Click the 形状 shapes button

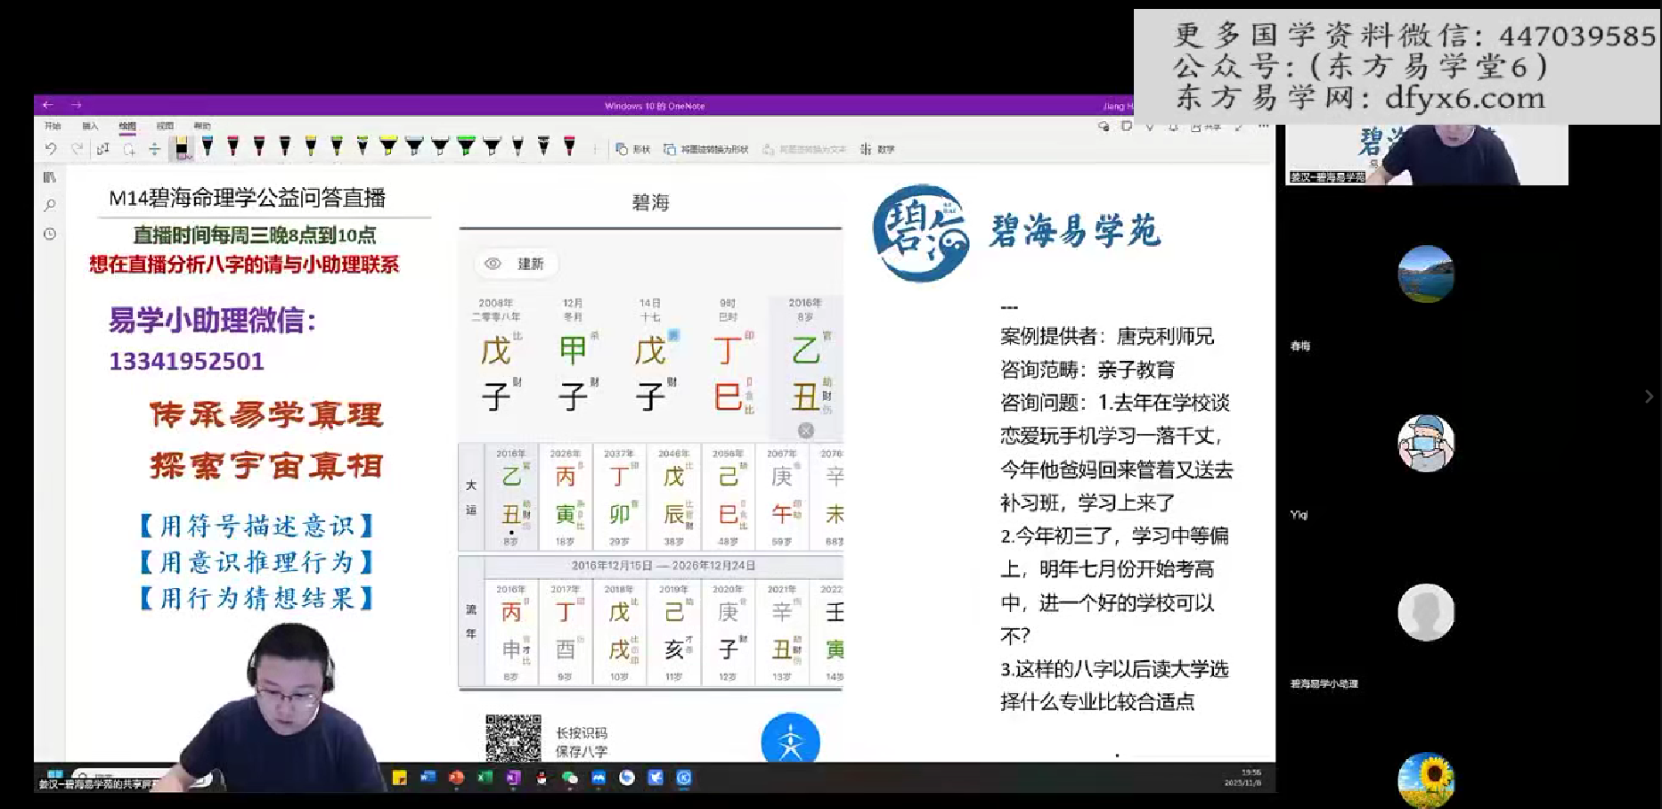[633, 150]
